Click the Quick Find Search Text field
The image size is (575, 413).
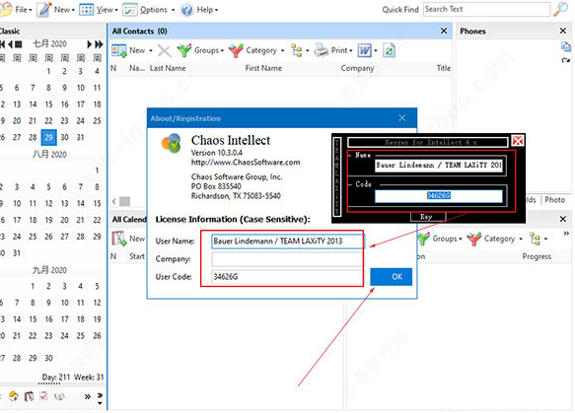[x=486, y=9]
